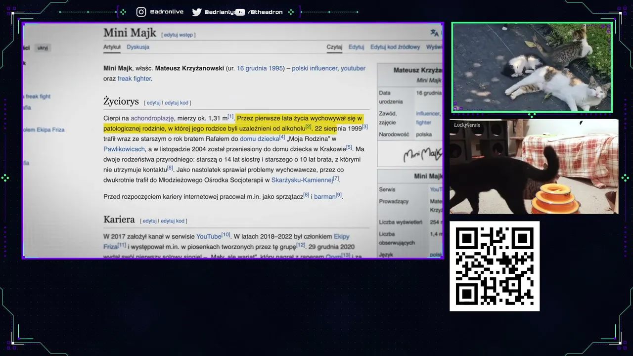Open the 'achondroplazję' link
633x356 pixels.
[x=152, y=118]
